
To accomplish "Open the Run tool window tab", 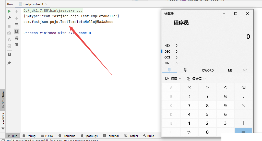I will click(13, 136).
